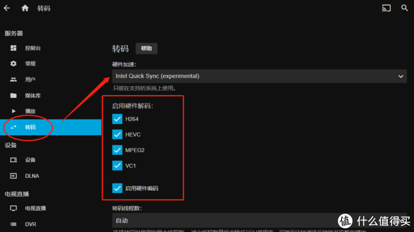414x232 pixels.
Task: Click the 硬件加速 label
Action: click(x=124, y=64)
